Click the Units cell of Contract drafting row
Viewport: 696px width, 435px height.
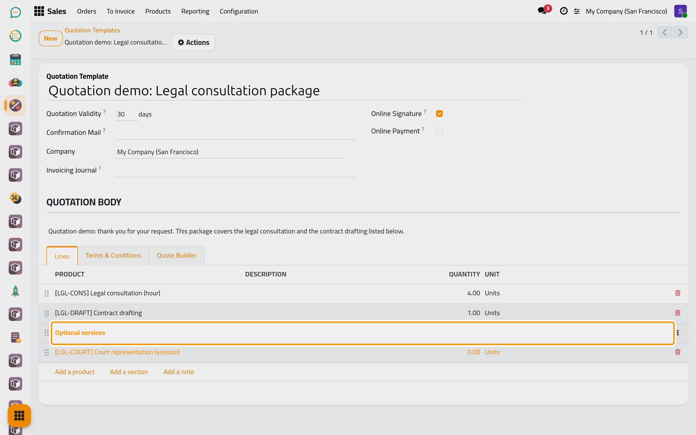point(492,313)
